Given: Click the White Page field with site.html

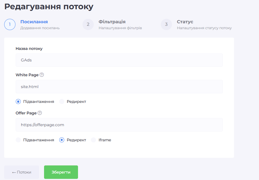Looking at the screenshot, I should [x=119, y=87].
